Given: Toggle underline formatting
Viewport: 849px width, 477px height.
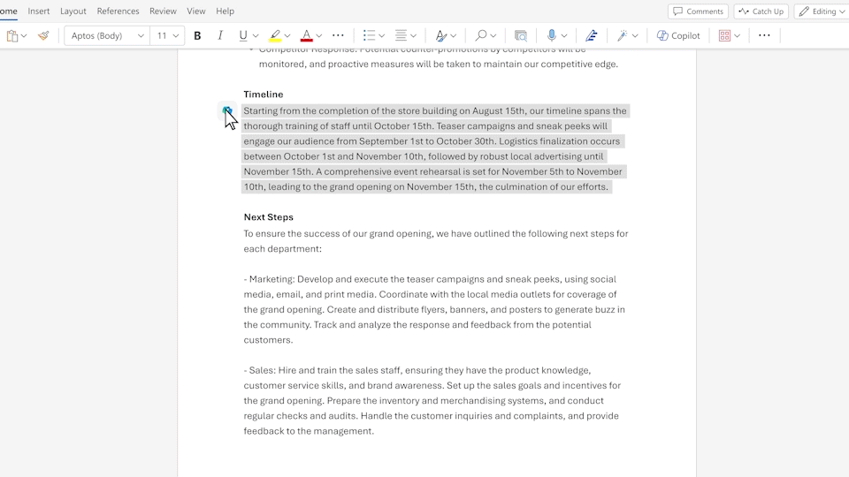Looking at the screenshot, I should tap(243, 36).
